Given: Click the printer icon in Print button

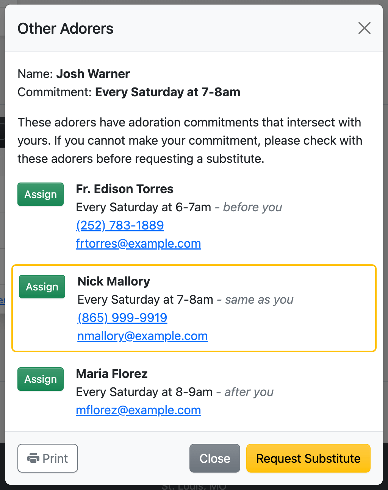Looking at the screenshot, I should click(33, 458).
